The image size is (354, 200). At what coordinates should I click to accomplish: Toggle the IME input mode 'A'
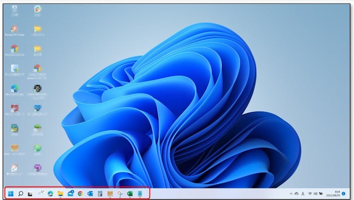tap(303, 194)
